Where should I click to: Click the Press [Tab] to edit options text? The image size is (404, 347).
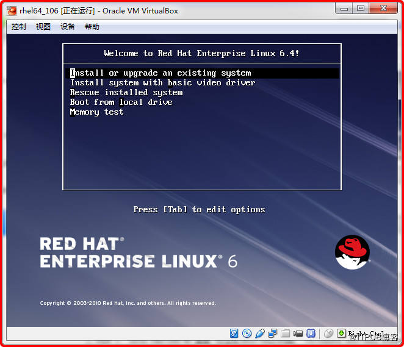199,210
